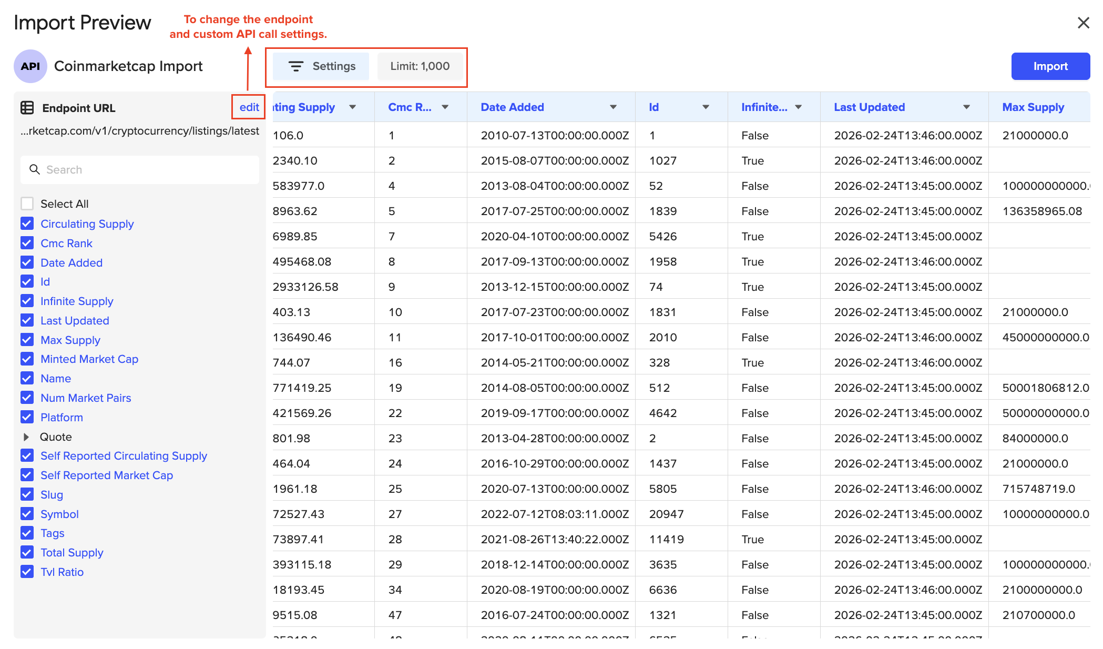Open the Infinite Supply column dropdown arrow
Image resolution: width=1103 pixels, height=649 pixels.
(x=798, y=107)
